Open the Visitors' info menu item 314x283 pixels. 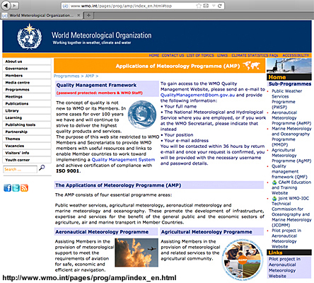(x=27, y=153)
